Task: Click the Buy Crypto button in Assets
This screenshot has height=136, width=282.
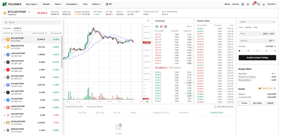Action: click(x=257, y=103)
